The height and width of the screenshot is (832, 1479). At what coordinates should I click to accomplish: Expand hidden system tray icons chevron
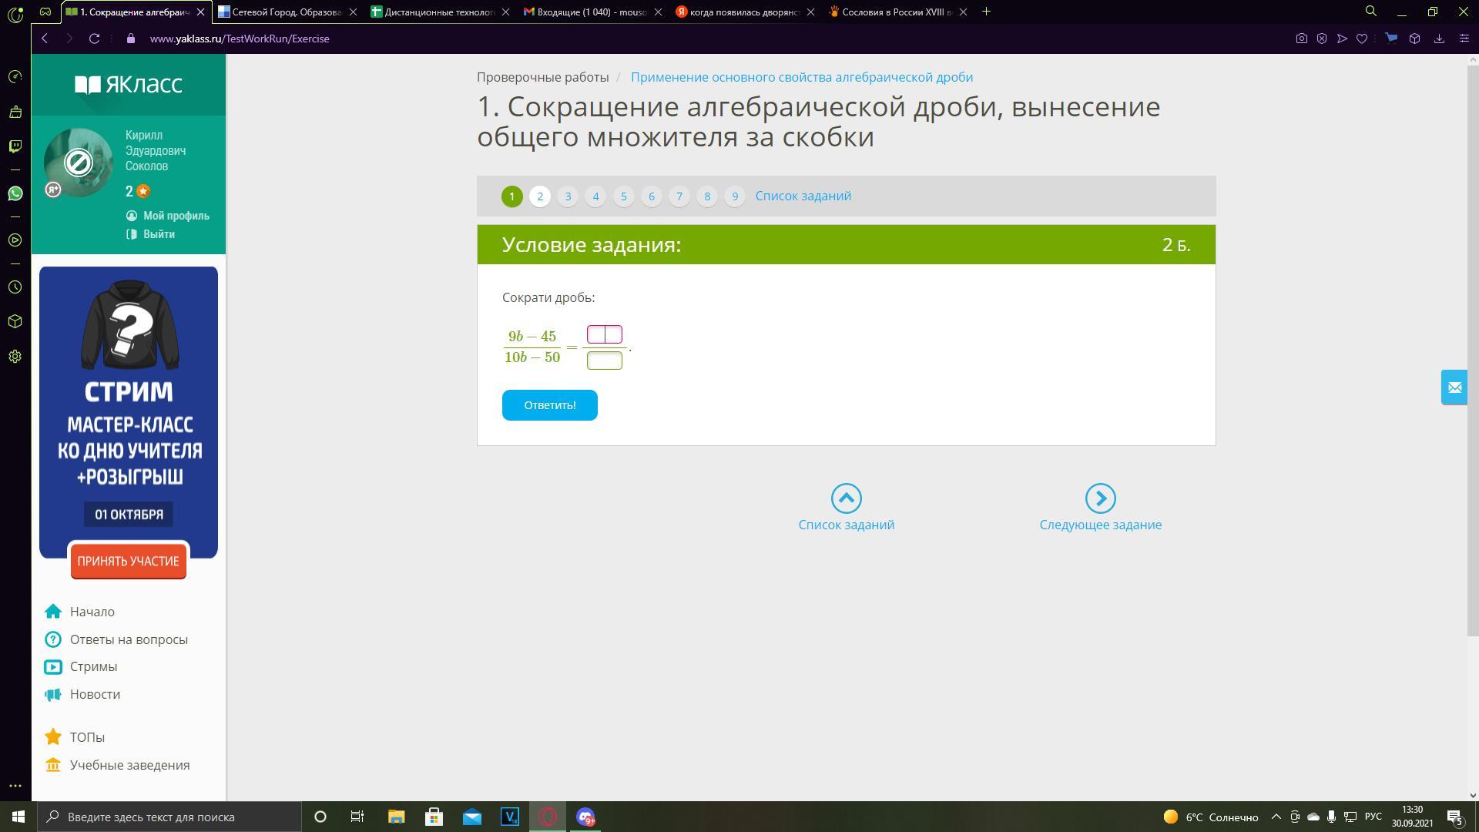point(1276,817)
